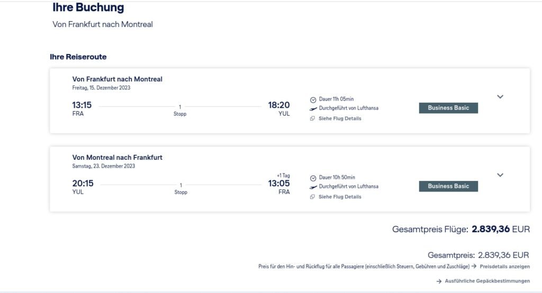The height and width of the screenshot is (293, 542).
Task: Click the Von Frankfurt nach Montreal card title
Action: (x=117, y=79)
